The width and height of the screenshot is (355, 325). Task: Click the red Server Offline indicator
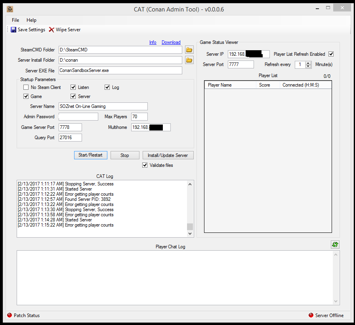click(311, 315)
